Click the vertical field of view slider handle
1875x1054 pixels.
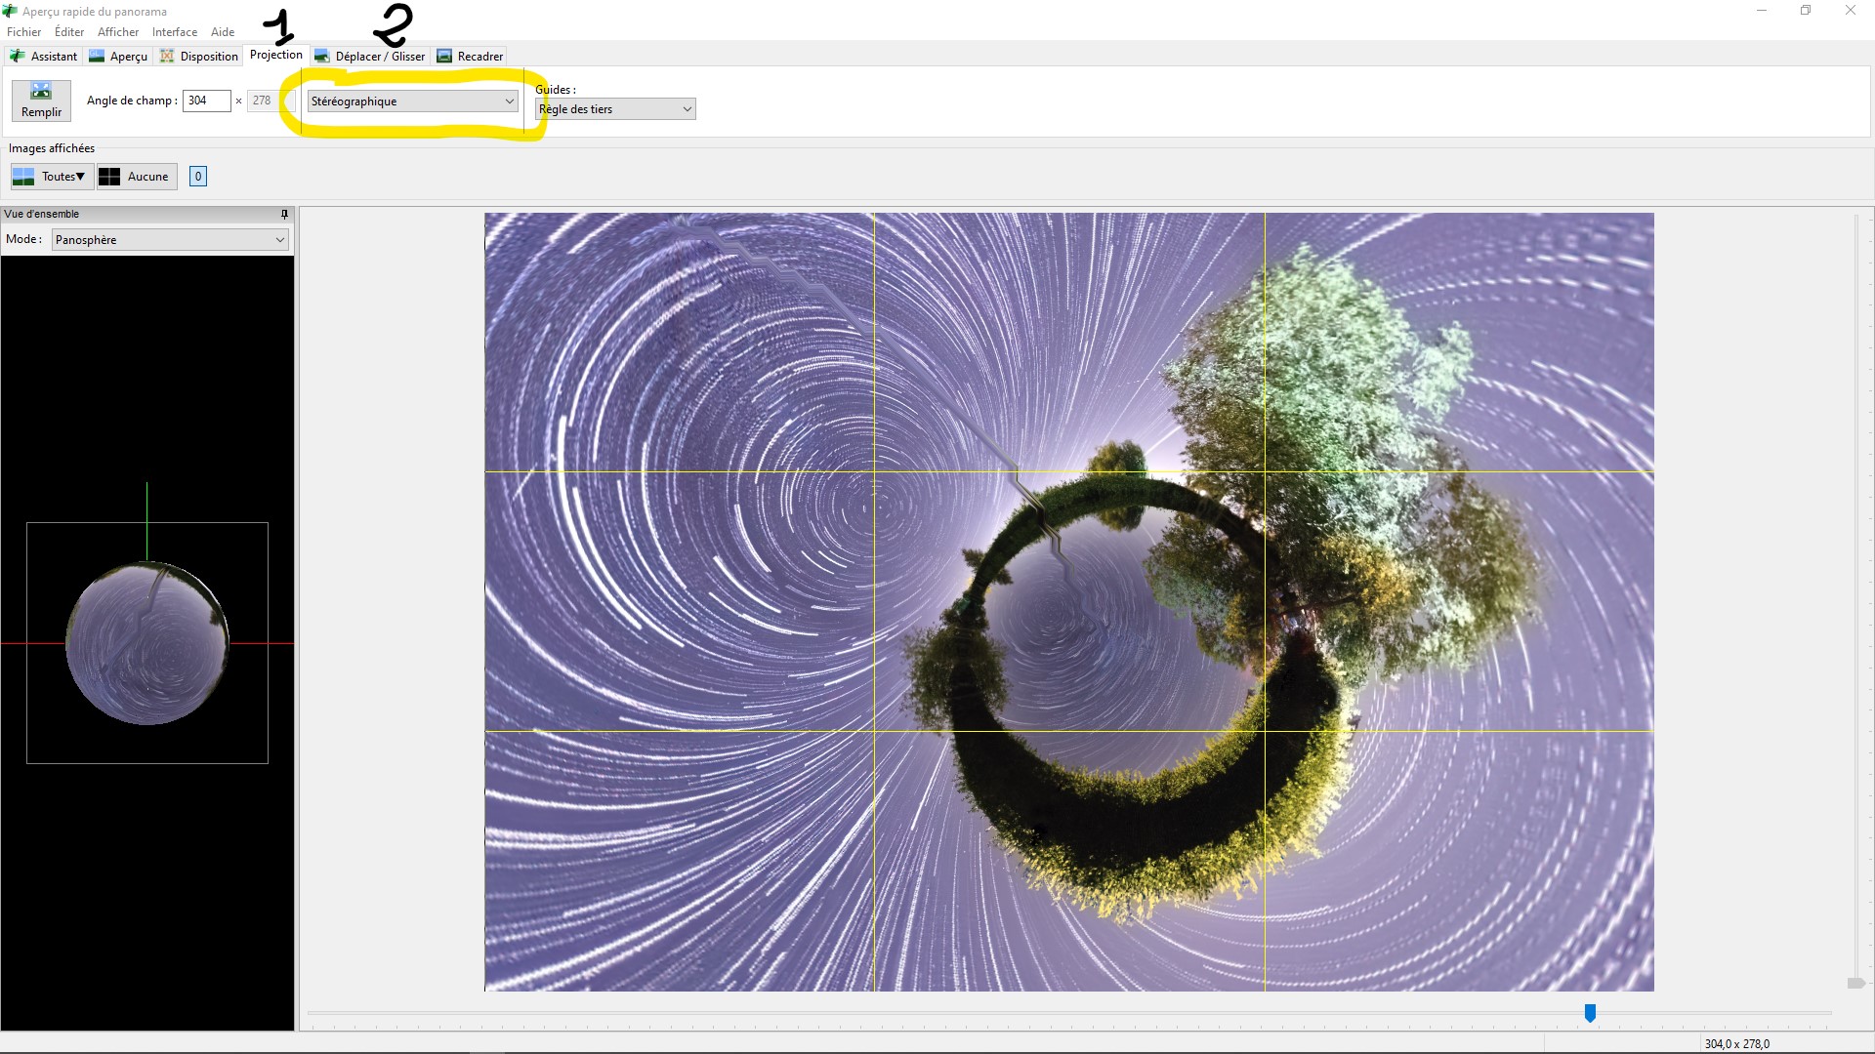click(x=1855, y=983)
